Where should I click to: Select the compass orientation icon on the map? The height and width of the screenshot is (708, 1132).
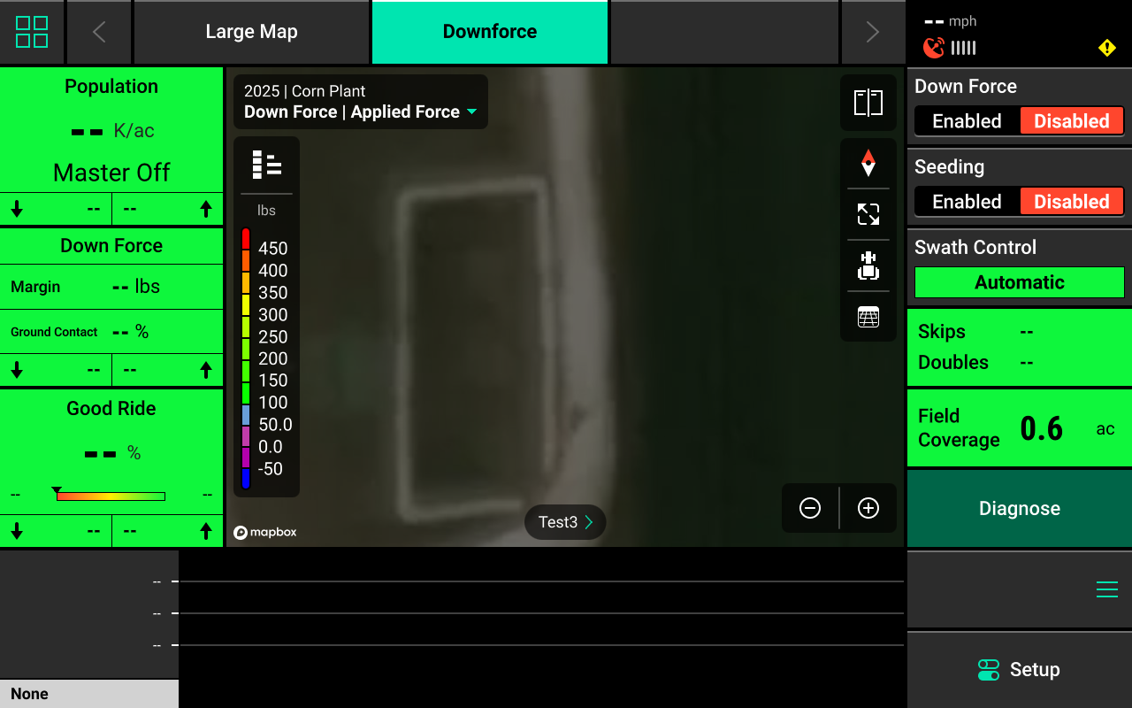point(868,163)
